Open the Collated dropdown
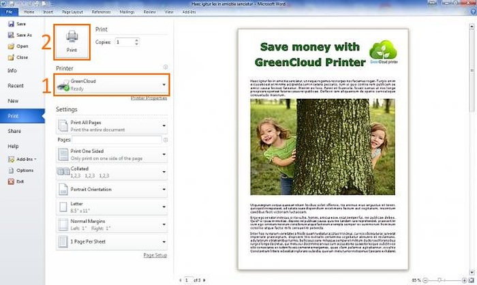The width and height of the screenshot is (477, 285). pyautogui.click(x=112, y=172)
